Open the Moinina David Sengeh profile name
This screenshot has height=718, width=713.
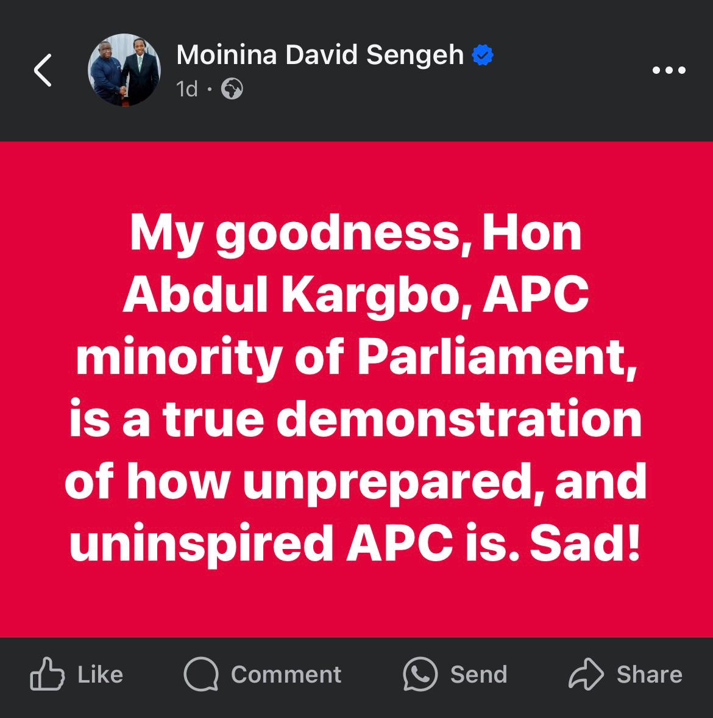click(320, 56)
